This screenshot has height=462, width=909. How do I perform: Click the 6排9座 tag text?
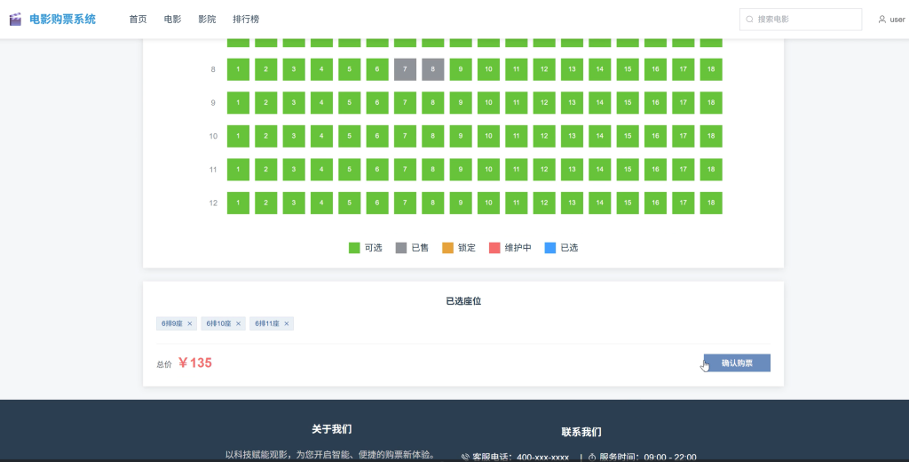click(171, 323)
